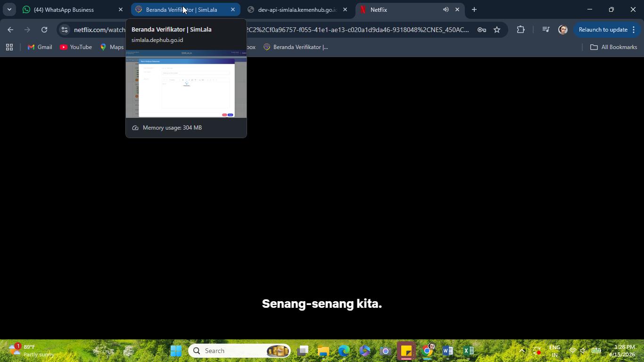Open Excel from the taskbar
The height and width of the screenshot is (362, 644).
pos(468,351)
